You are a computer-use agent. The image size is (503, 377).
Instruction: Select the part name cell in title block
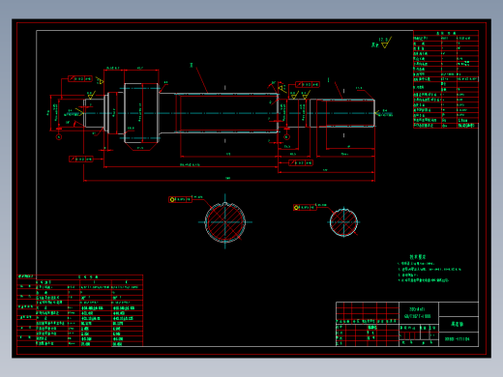[459, 324]
